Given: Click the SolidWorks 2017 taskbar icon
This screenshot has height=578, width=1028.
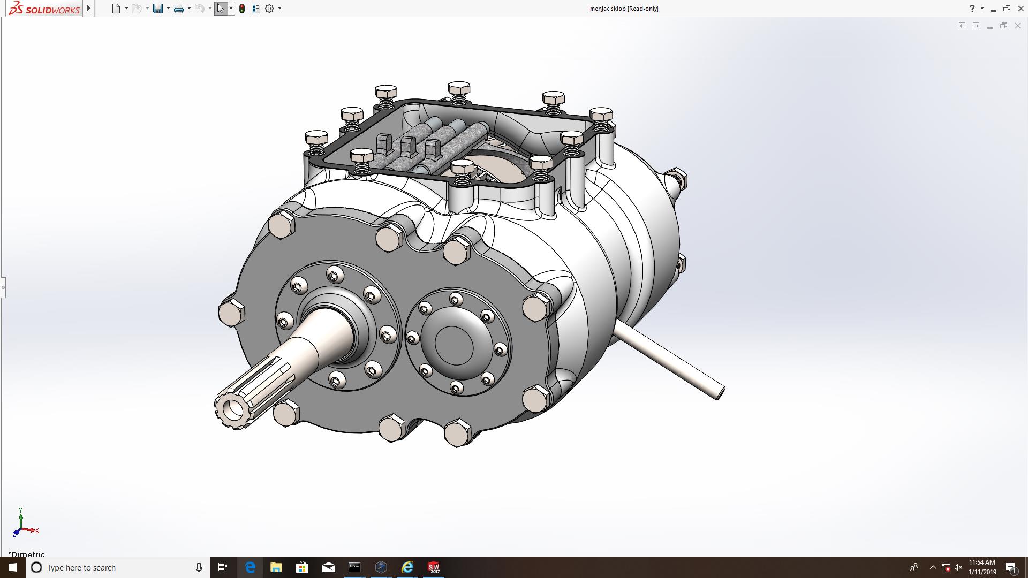Looking at the screenshot, I should 433,567.
